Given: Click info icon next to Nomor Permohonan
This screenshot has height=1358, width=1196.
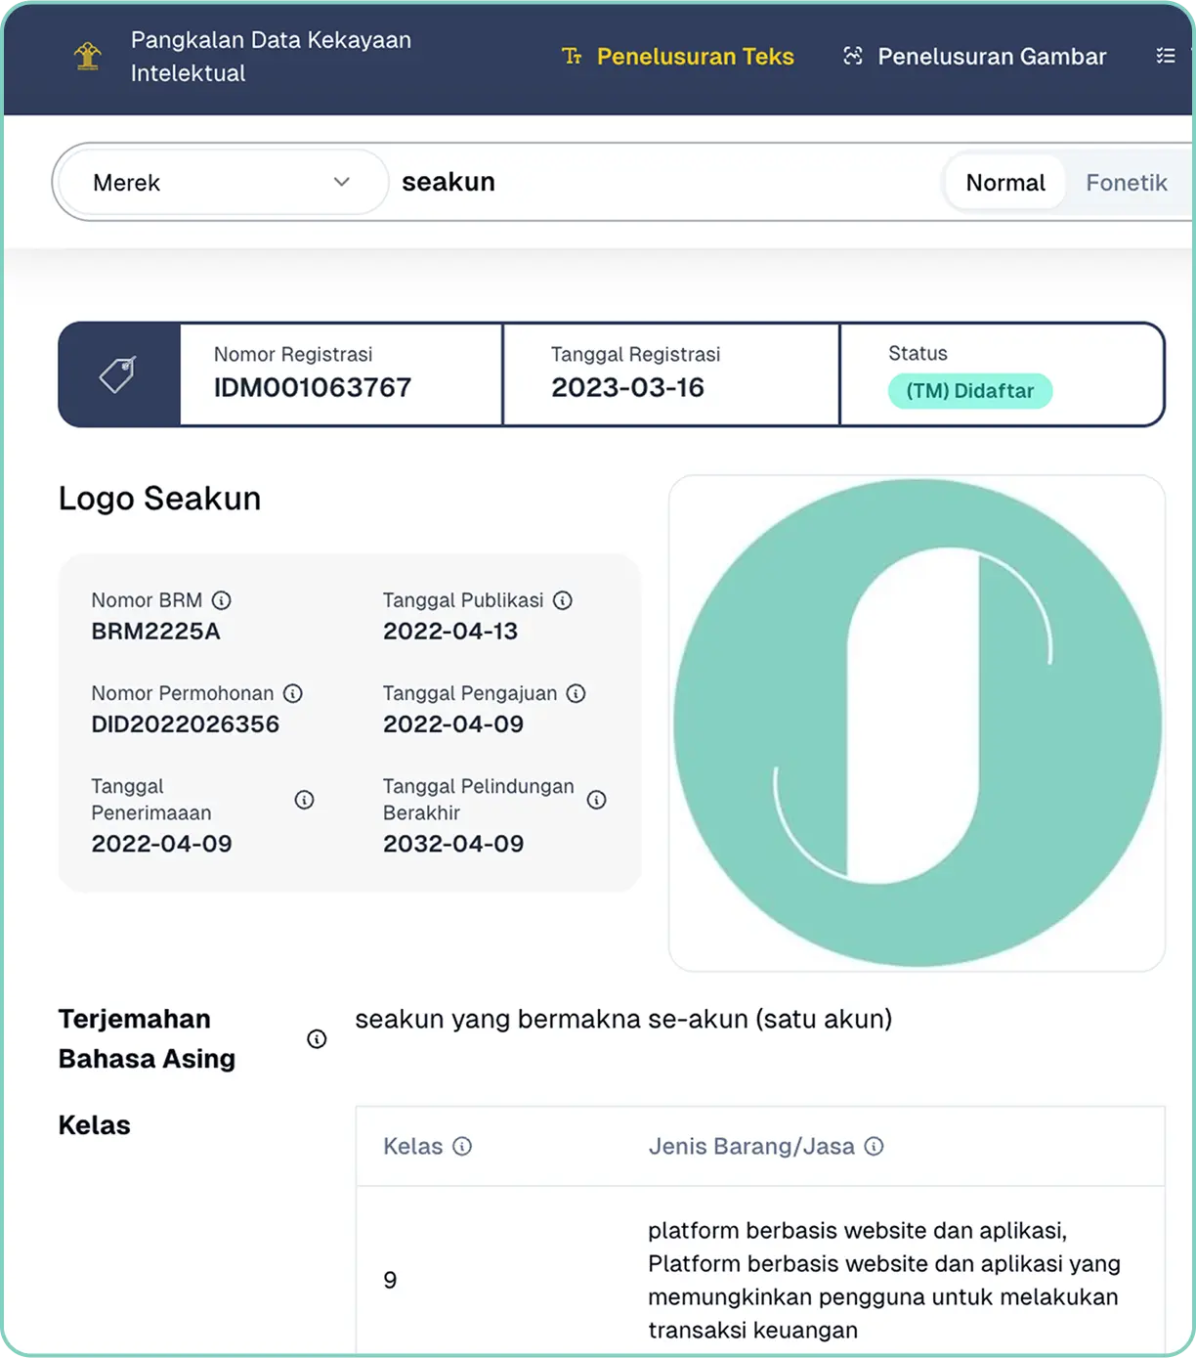Looking at the screenshot, I should tap(293, 693).
